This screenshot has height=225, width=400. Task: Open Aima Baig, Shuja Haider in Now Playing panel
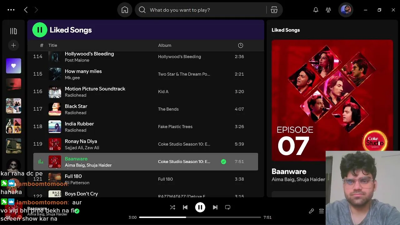click(298, 179)
